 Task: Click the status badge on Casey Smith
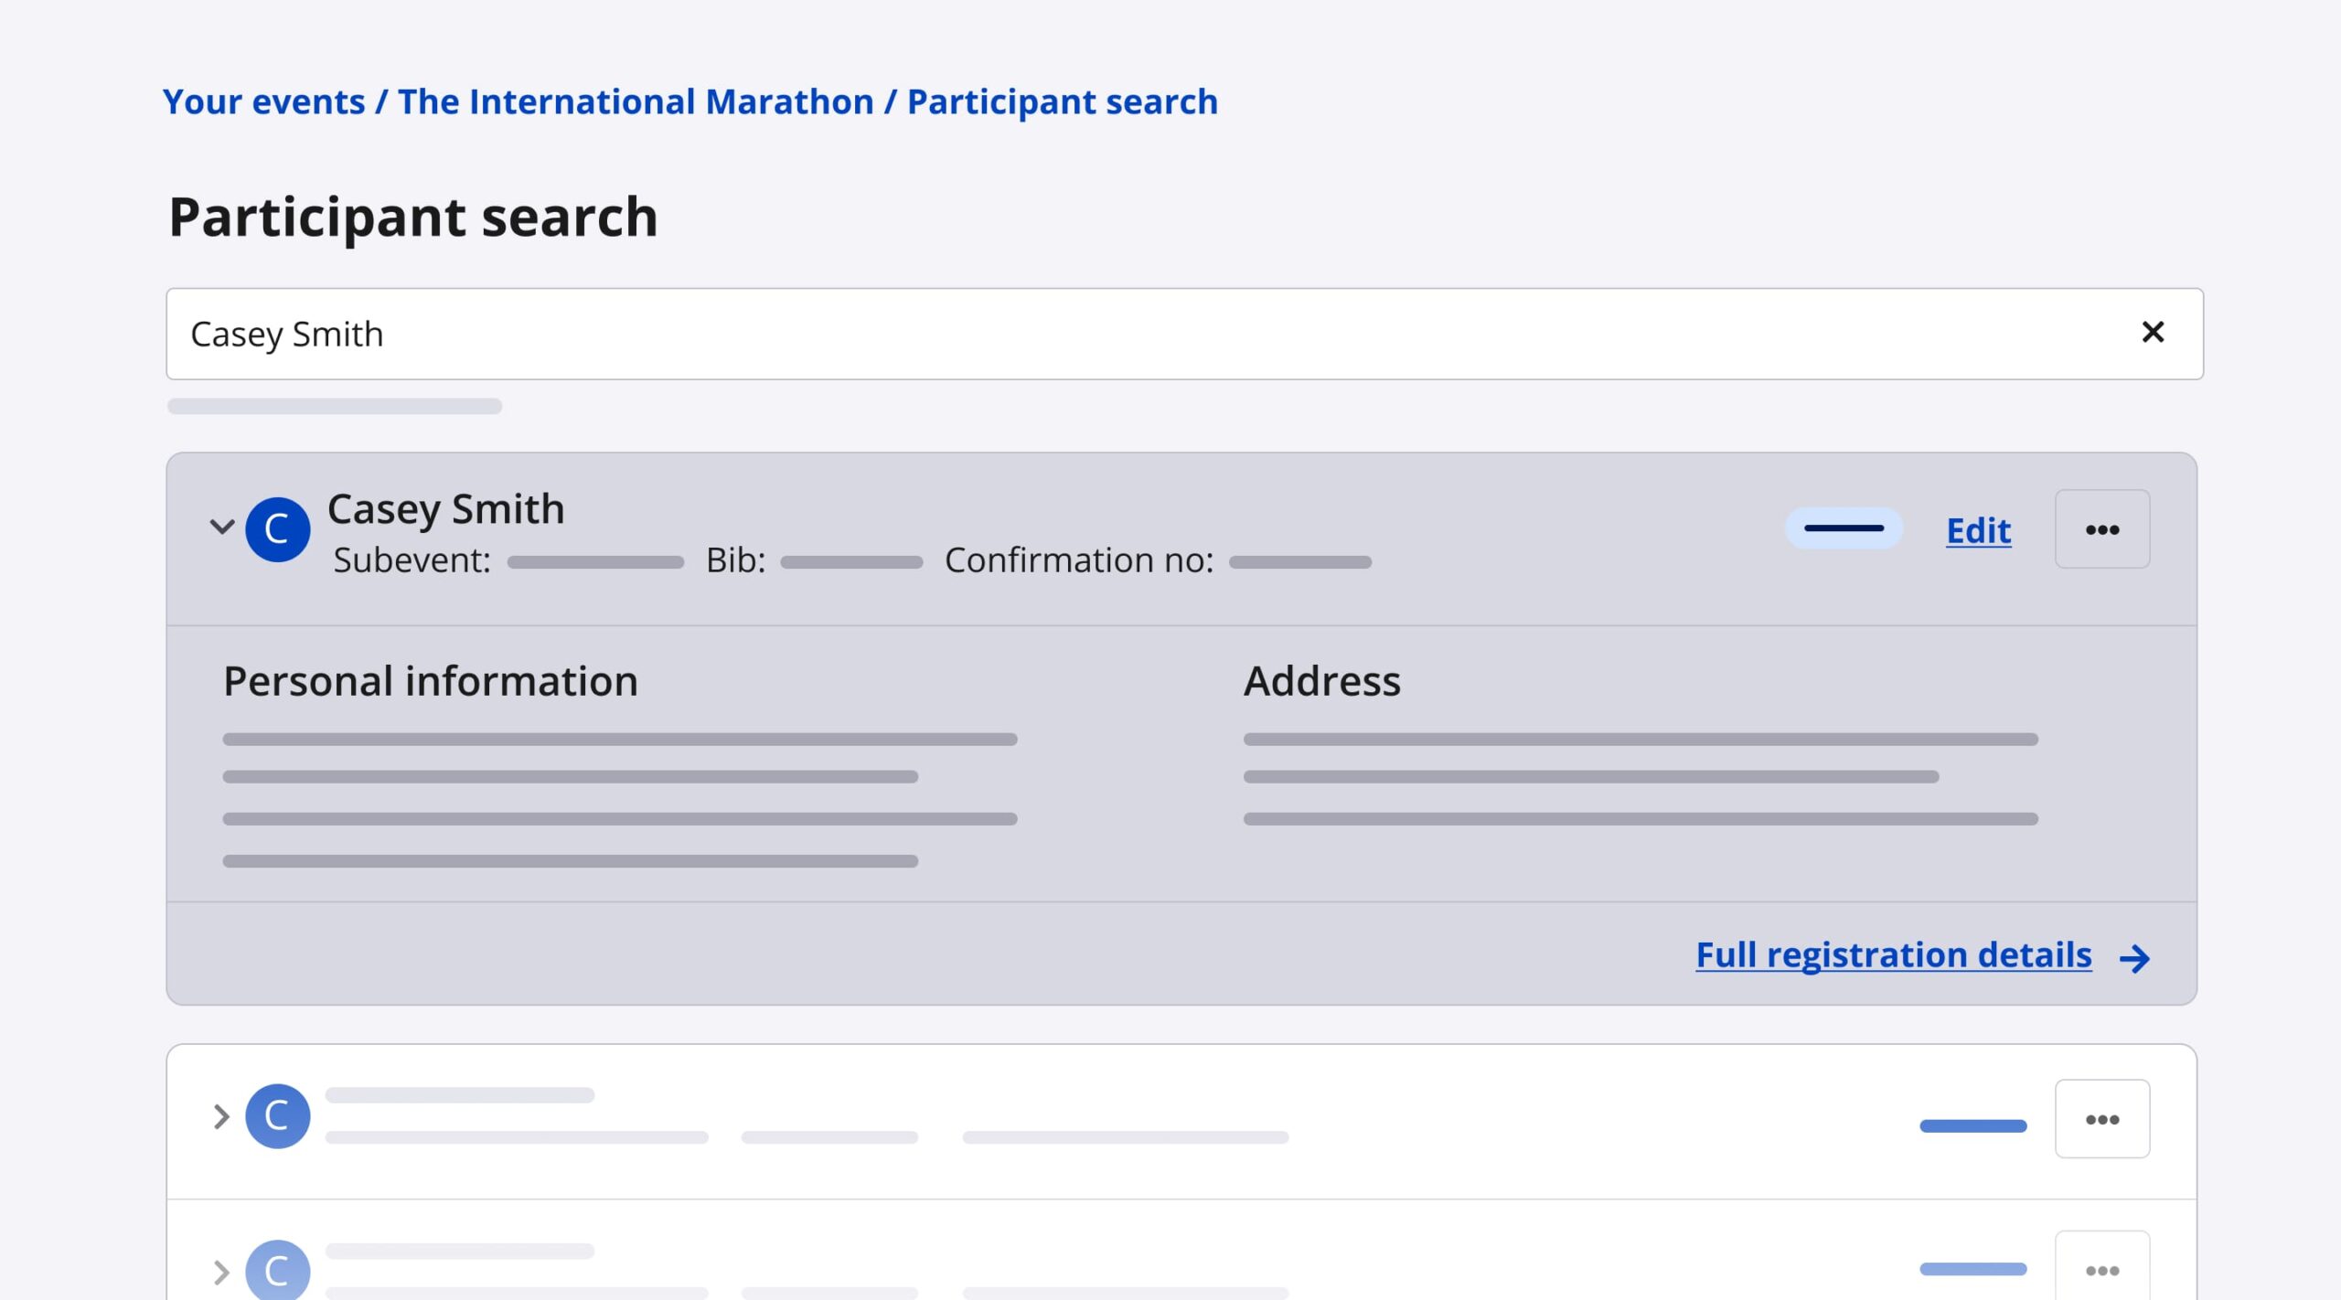coord(1843,528)
